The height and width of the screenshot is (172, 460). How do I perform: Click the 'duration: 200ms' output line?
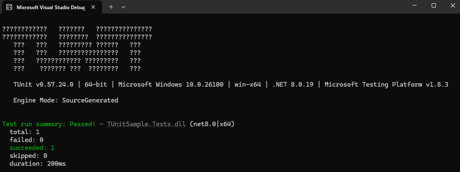pyautogui.click(x=37, y=164)
